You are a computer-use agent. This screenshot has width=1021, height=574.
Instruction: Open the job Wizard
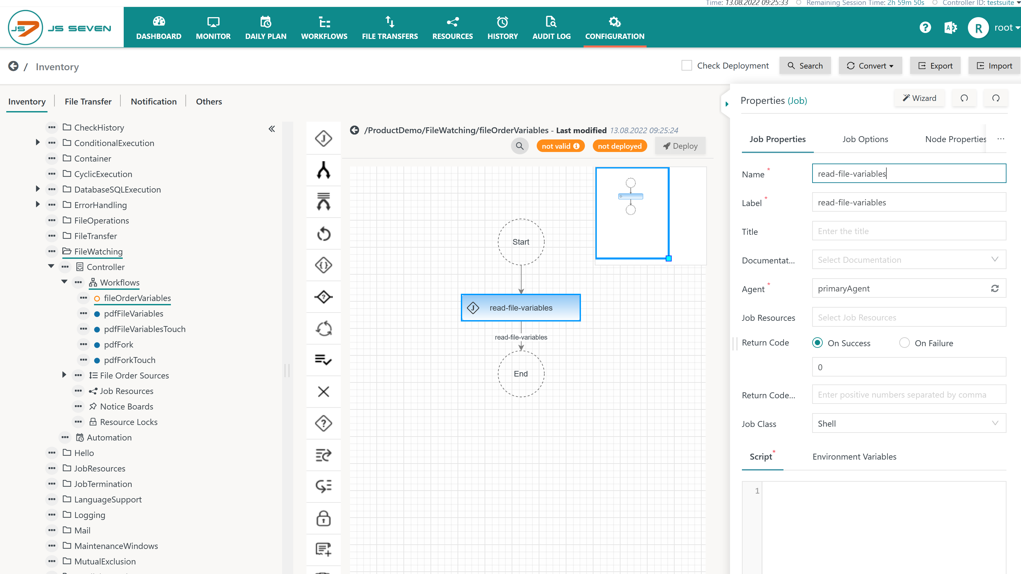(x=919, y=98)
